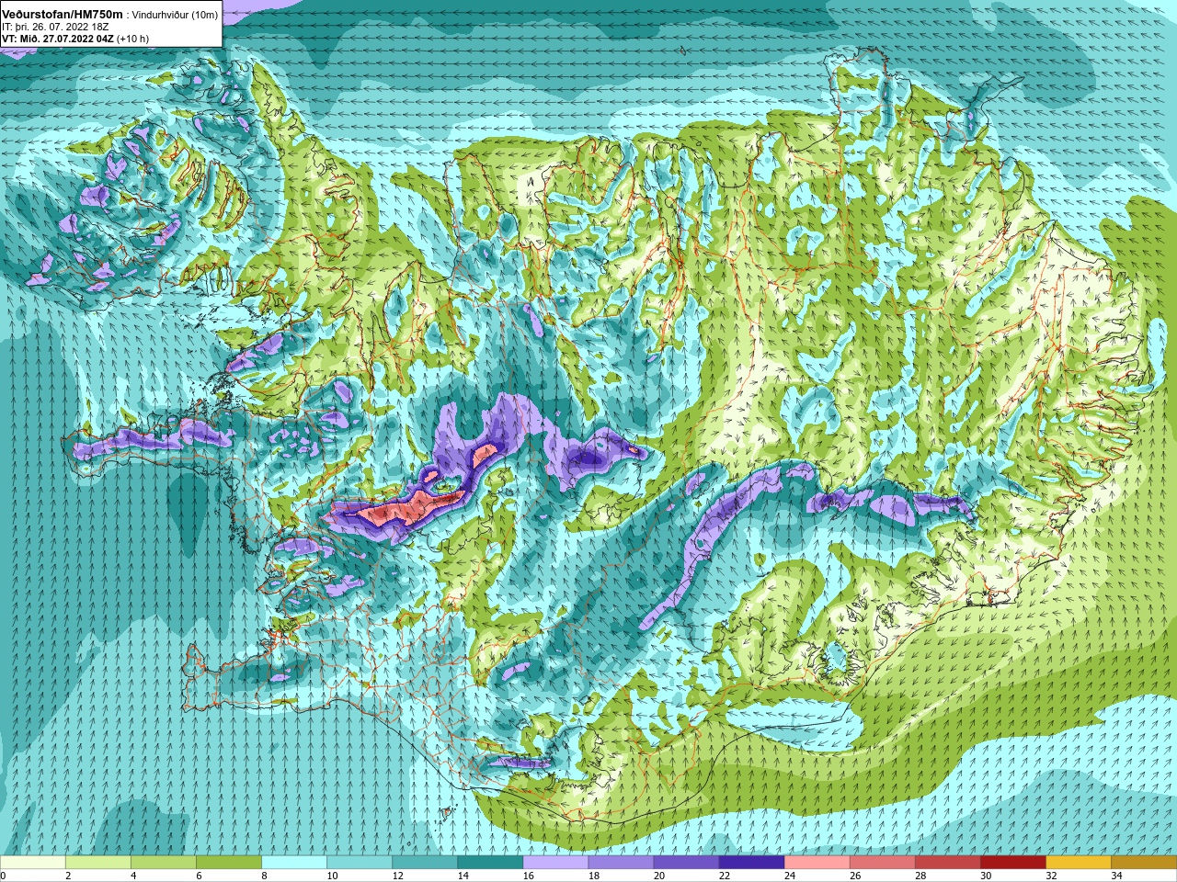
Task: Select the 18–20 purple legend swatch
Action: (x=621, y=863)
